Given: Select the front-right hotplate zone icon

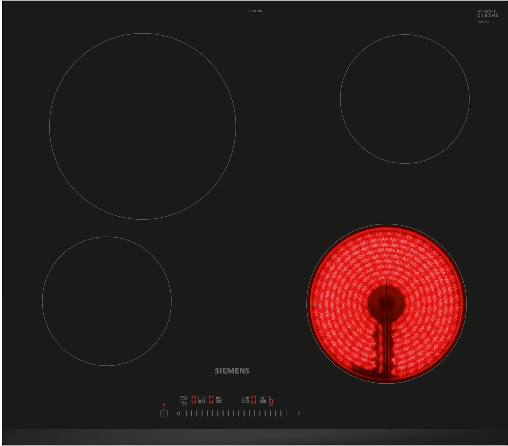Looking at the screenshot, I should click(x=263, y=400).
